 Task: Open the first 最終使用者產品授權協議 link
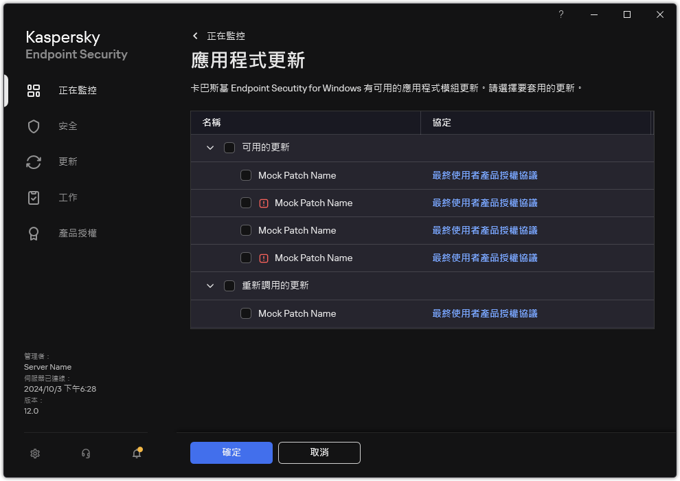484,175
